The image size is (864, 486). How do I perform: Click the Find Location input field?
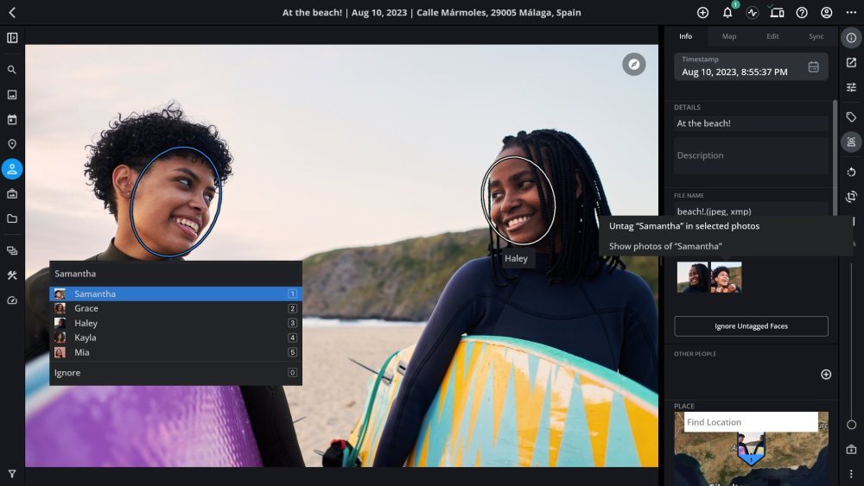(750, 422)
